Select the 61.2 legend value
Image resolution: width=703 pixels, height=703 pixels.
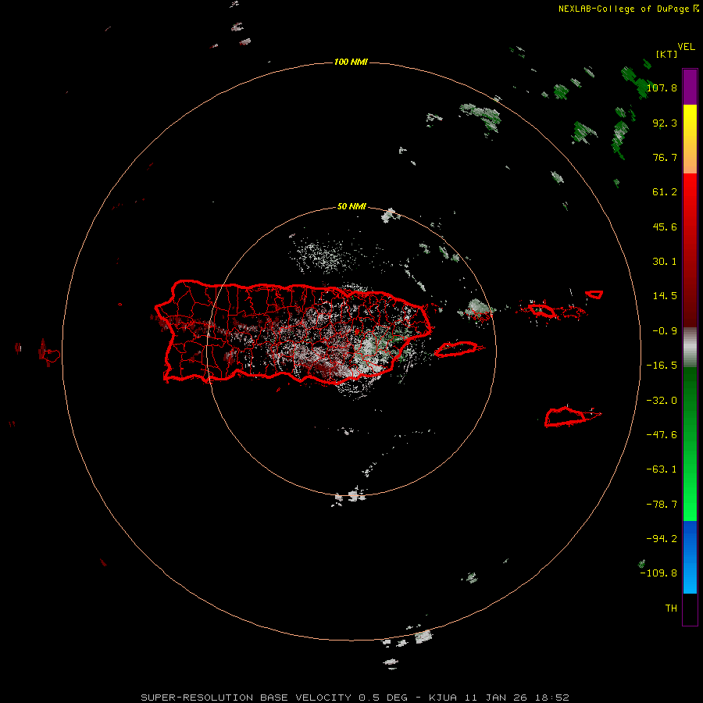point(665,192)
